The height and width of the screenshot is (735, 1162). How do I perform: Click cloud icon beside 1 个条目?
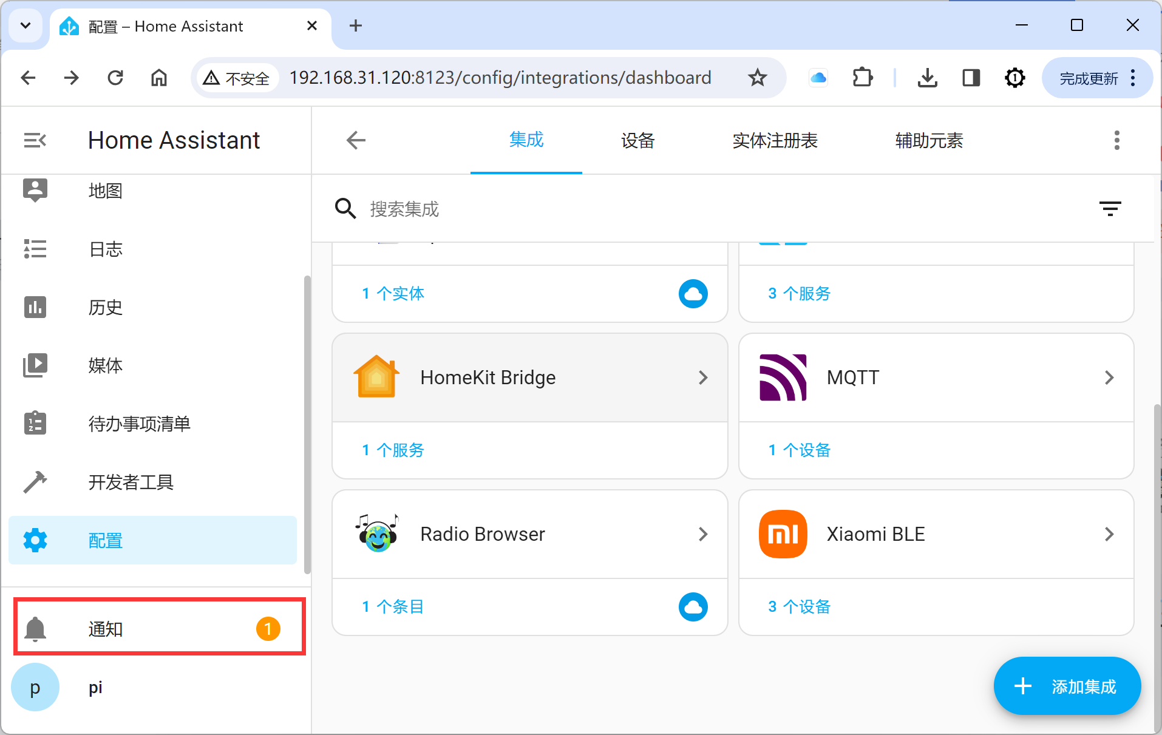point(693,607)
